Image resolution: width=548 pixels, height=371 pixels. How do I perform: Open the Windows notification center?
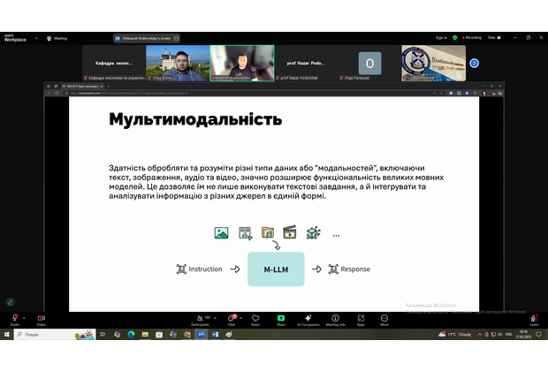[538, 334]
